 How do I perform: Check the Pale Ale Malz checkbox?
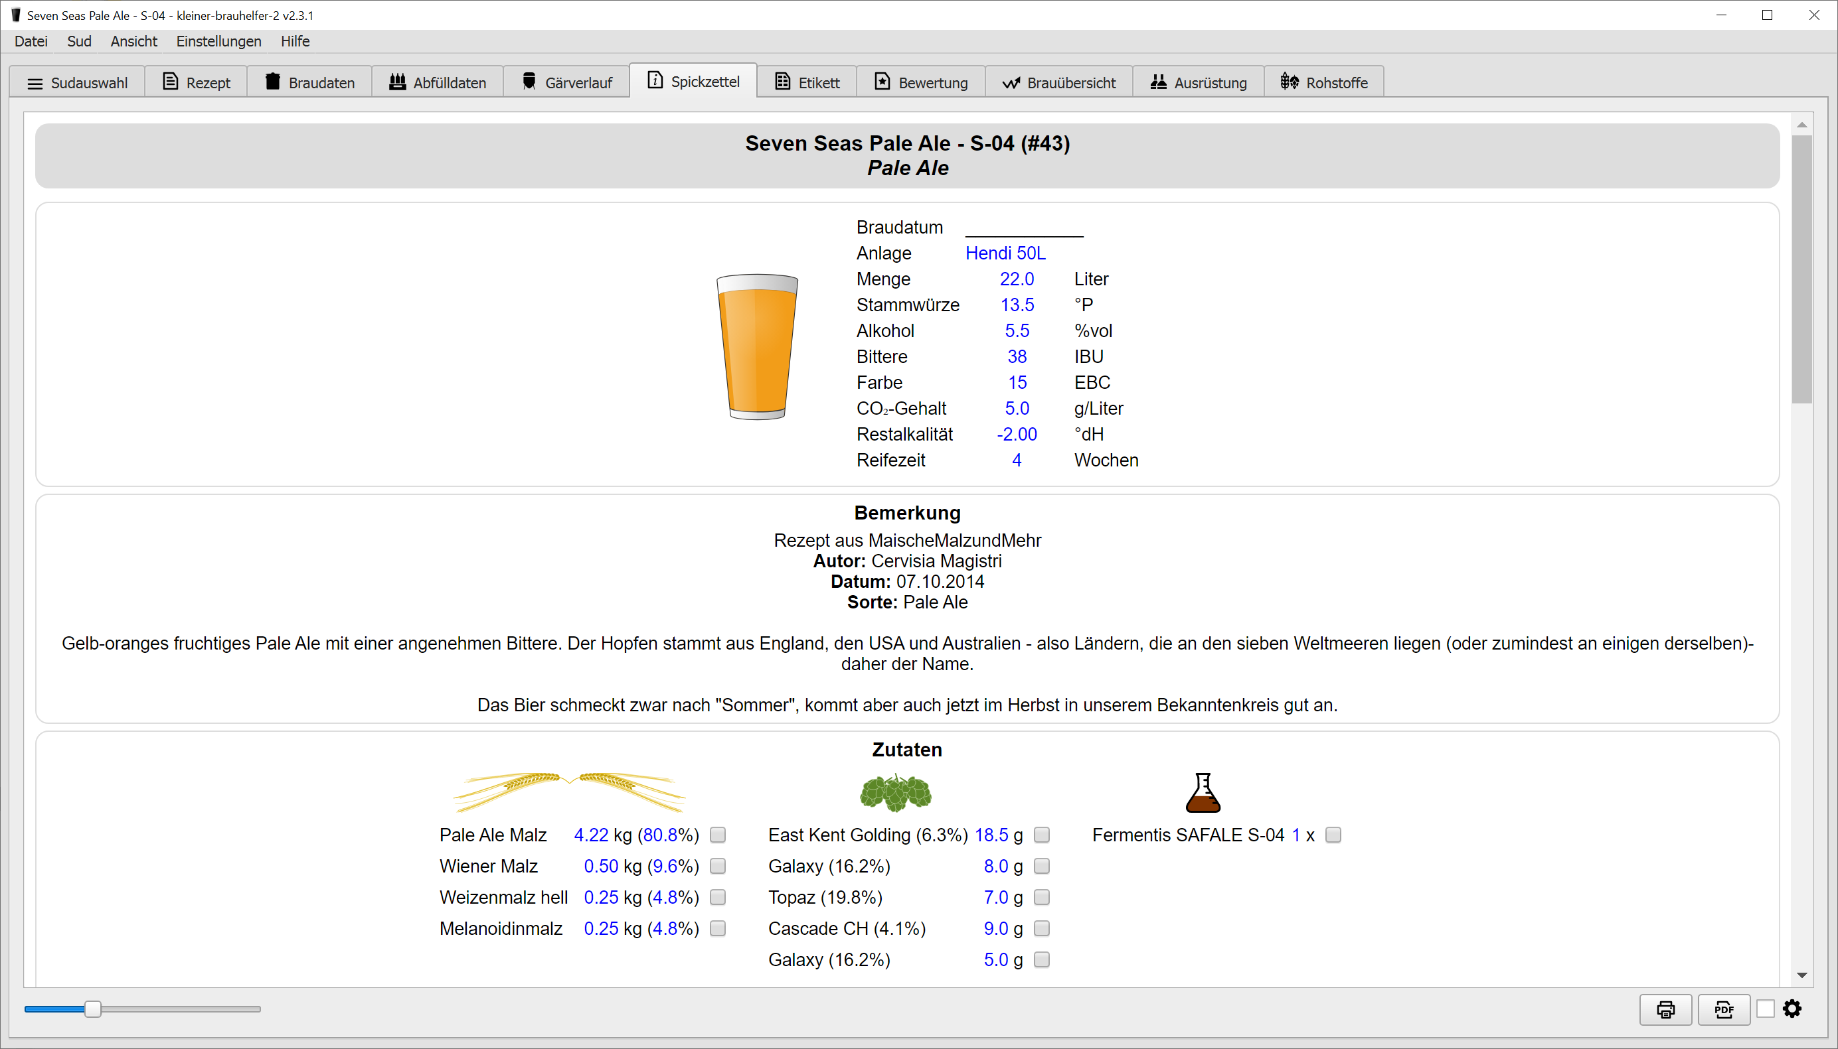point(717,835)
